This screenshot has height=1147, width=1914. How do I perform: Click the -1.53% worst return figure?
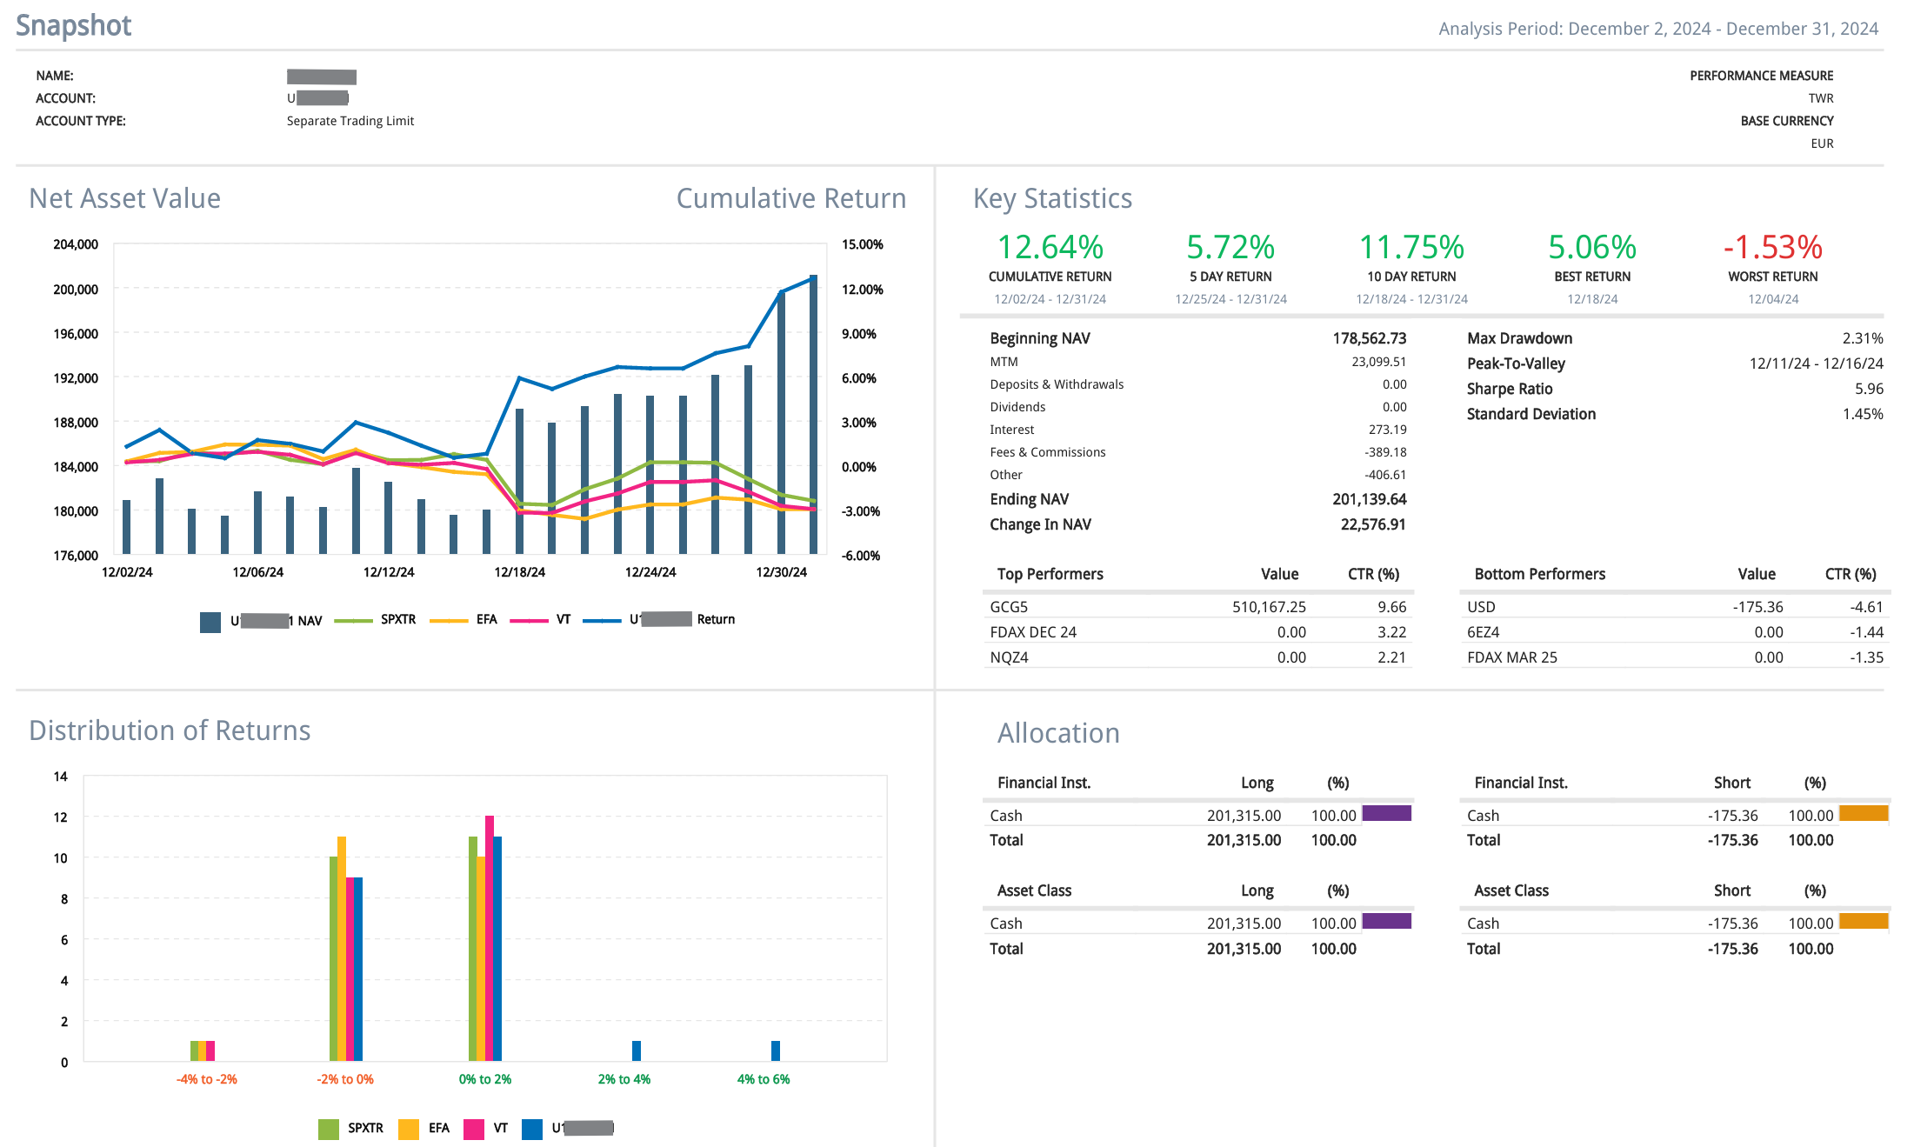coord(1772,248)
